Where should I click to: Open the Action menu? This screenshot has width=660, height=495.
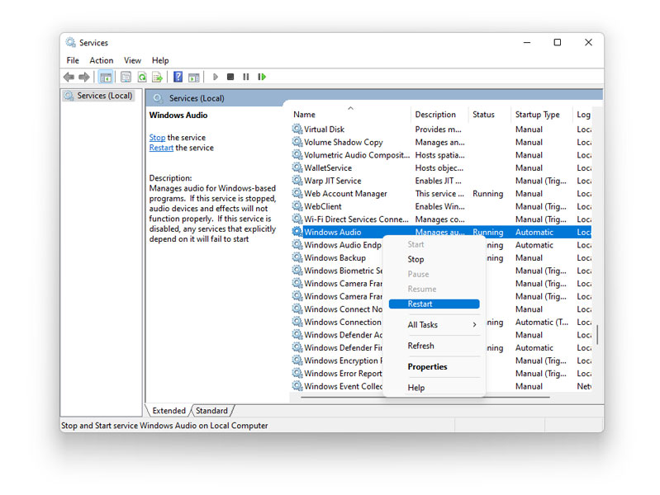click(x=102, y=60)
